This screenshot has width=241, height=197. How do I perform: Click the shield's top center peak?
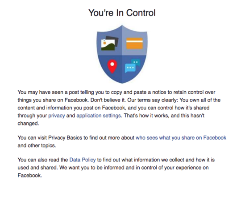(x=122, y=26)
